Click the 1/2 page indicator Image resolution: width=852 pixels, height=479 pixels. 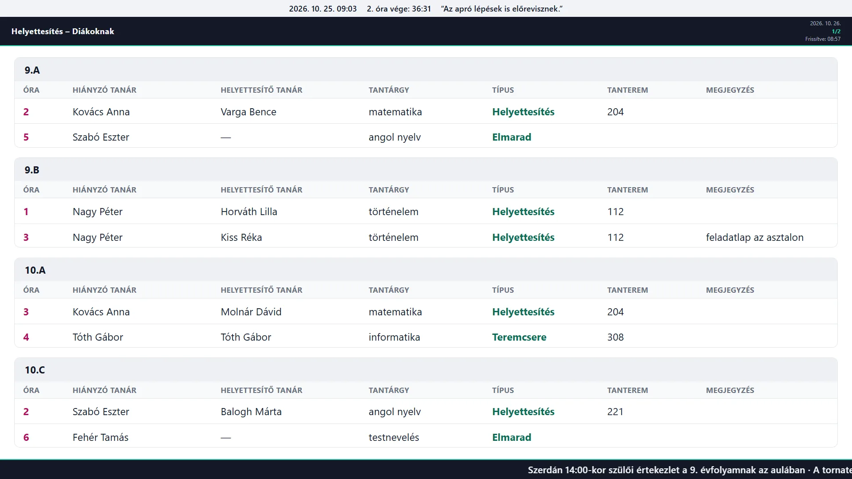click(x=836, y=31)
